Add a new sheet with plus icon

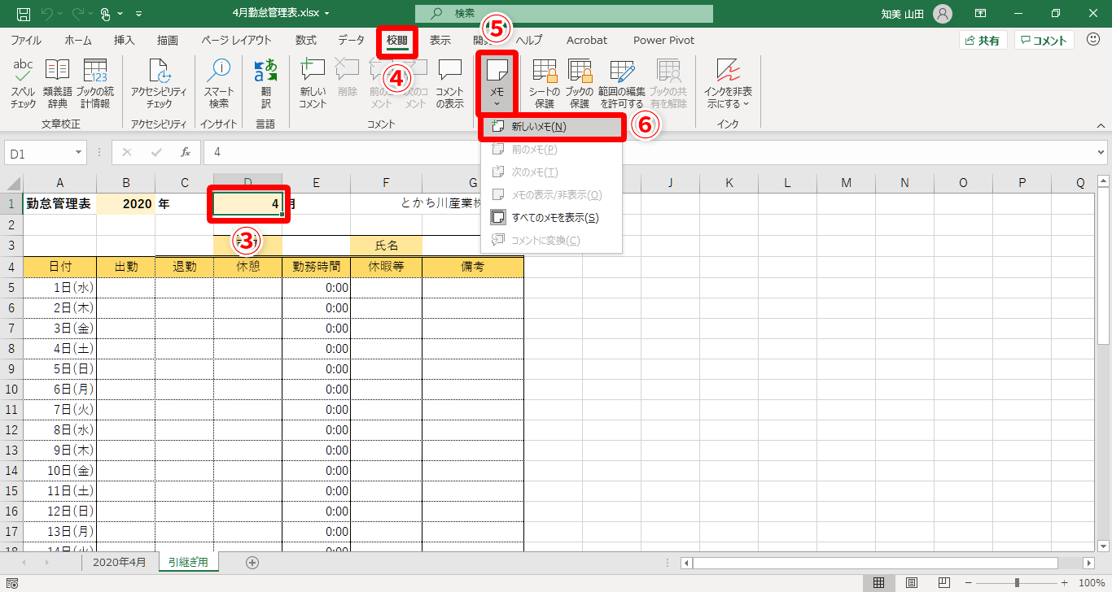[252, 562]
